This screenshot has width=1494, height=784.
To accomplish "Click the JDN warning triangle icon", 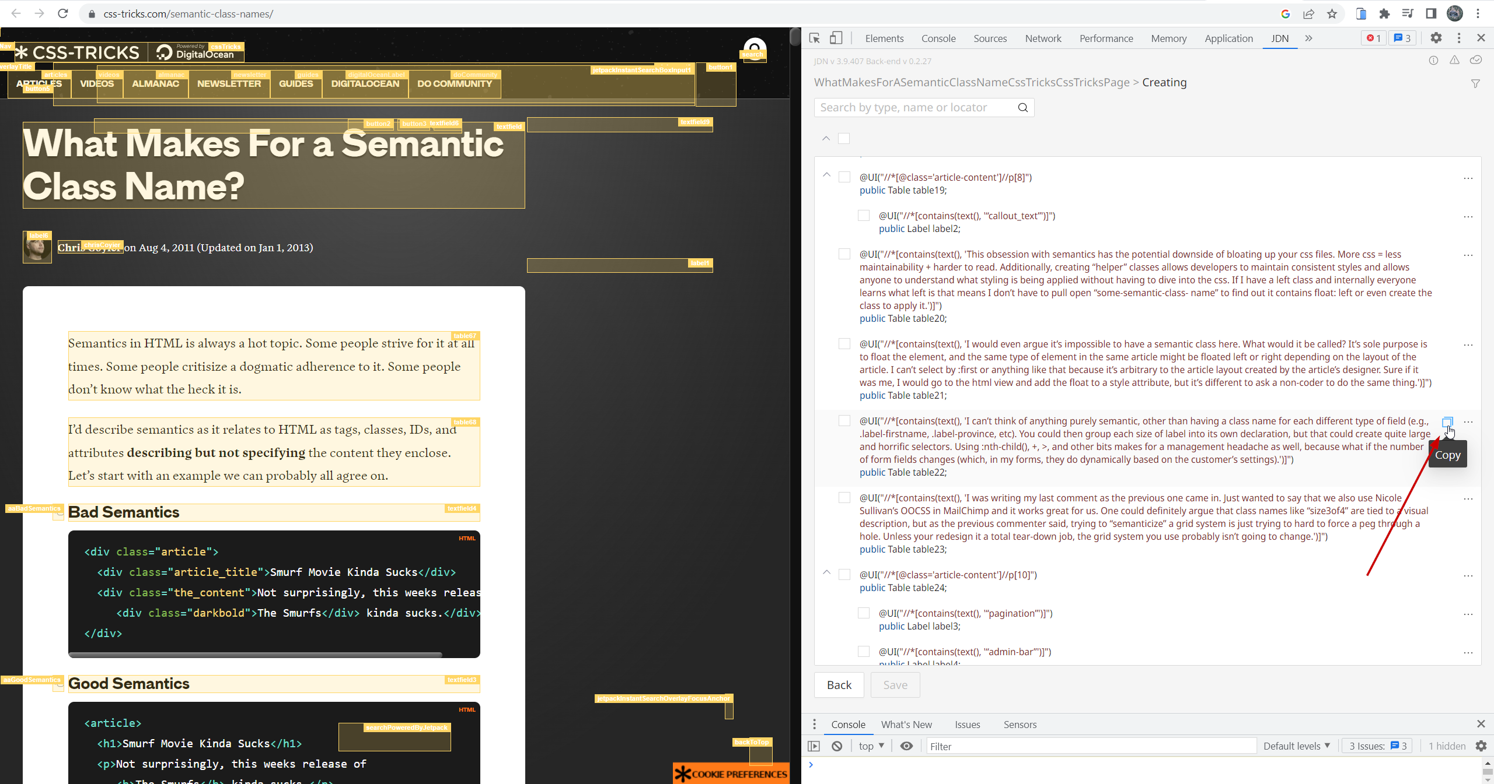I will coord(1454,60).
